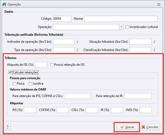Uncheck Calcular retenções checkbox

10,73
